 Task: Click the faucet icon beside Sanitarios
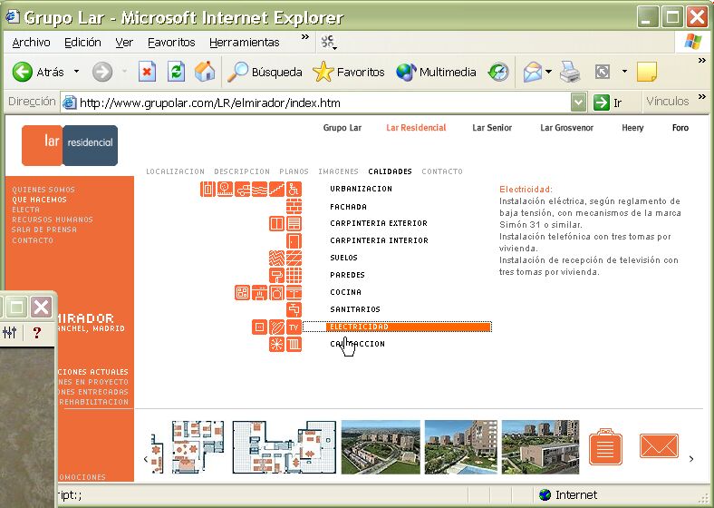coord(294,309)
